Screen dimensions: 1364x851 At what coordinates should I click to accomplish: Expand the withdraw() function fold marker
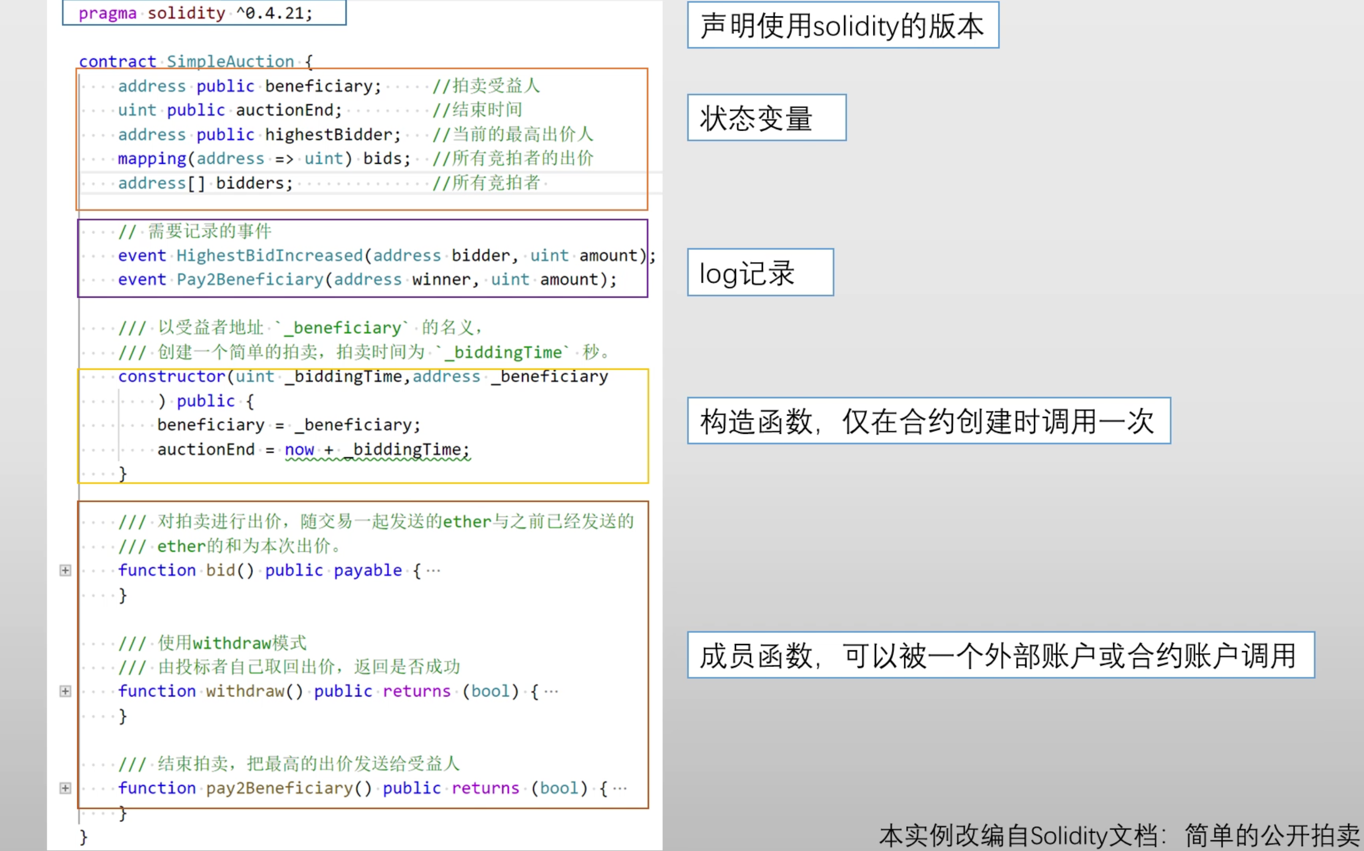(x=65, y=691)
